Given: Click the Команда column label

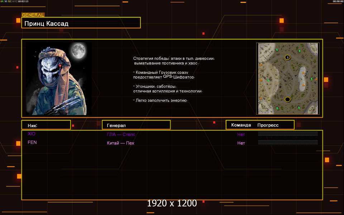Looking at the screenshot, I should [x=241, y=125].
